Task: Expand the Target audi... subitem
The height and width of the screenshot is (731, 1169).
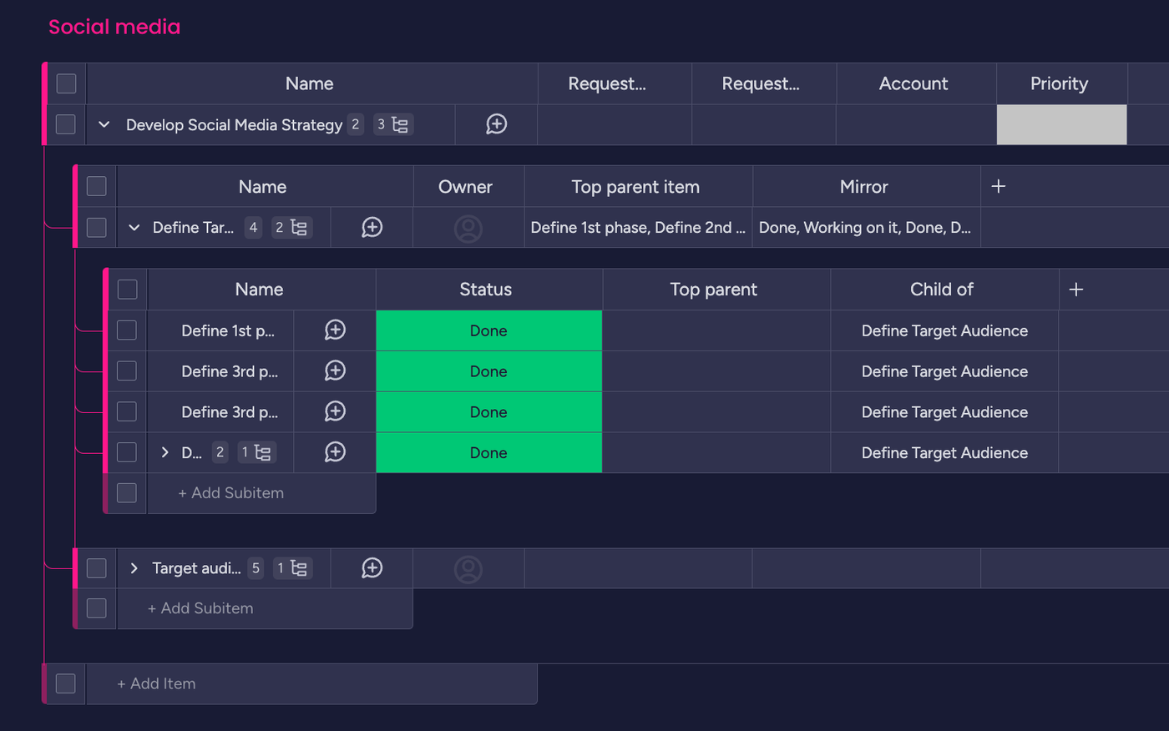Action: [x=134, y=568]
